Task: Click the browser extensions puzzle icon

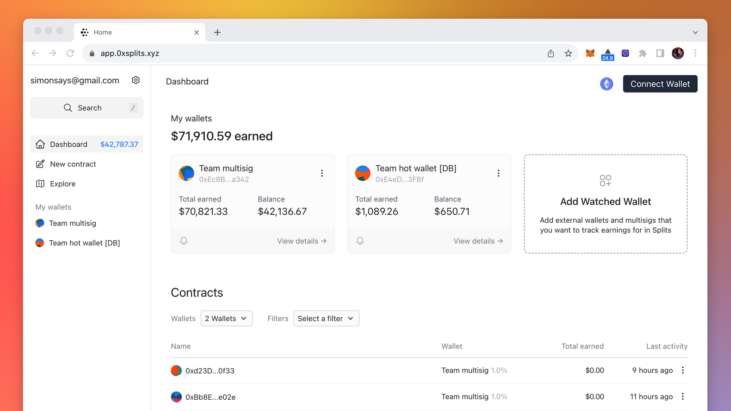Action: pyautogui.click(x=643, y=53)
